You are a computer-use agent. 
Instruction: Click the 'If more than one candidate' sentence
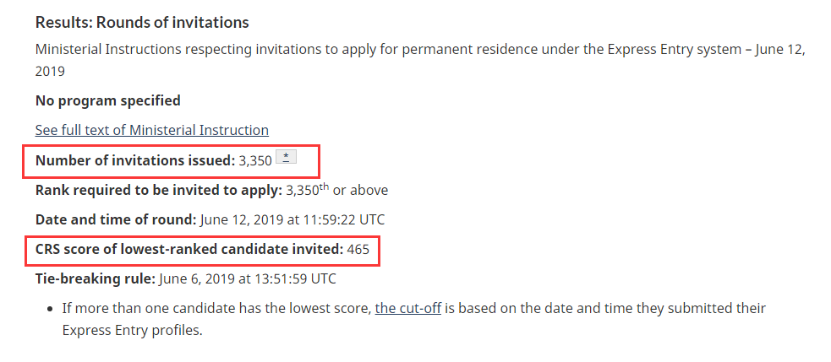coord(414,319)
